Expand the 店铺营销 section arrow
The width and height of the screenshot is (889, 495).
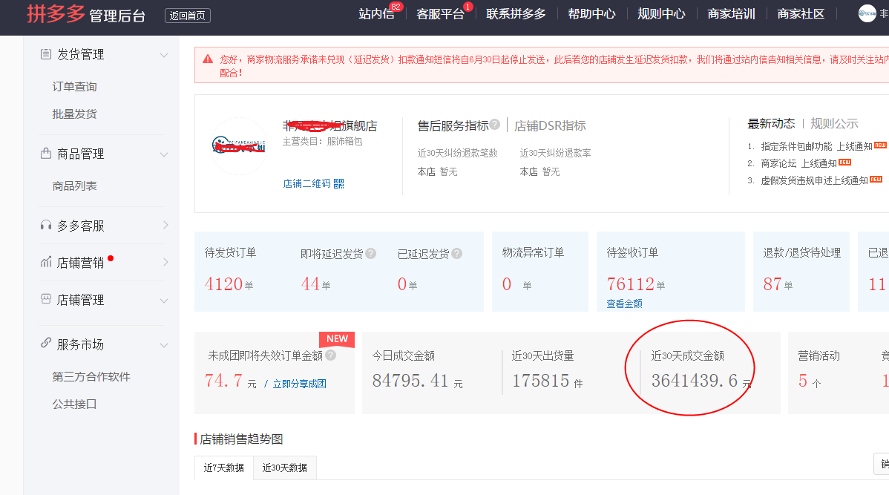pos(165,262)
